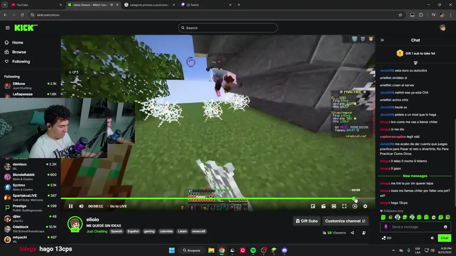This screenshot has width=456, height=256.
Task: Open chat settings gear icon
Action: tap(432, 238)
